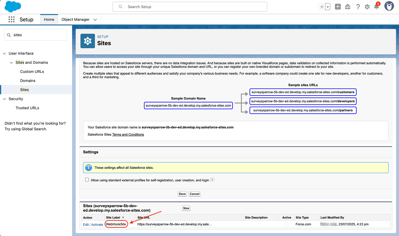Open the Trailhead guidance icon
The image size is (399, 236).
pyautogui.click(x=348, y=7)
